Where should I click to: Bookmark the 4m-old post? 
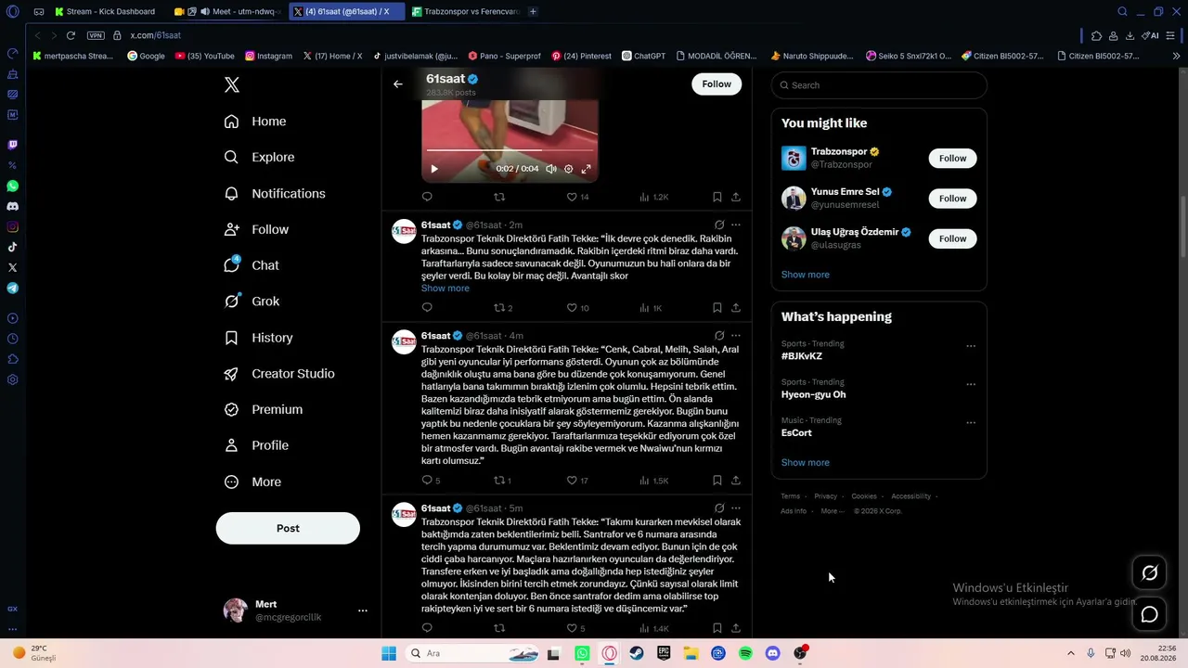[x=717, y=481]
